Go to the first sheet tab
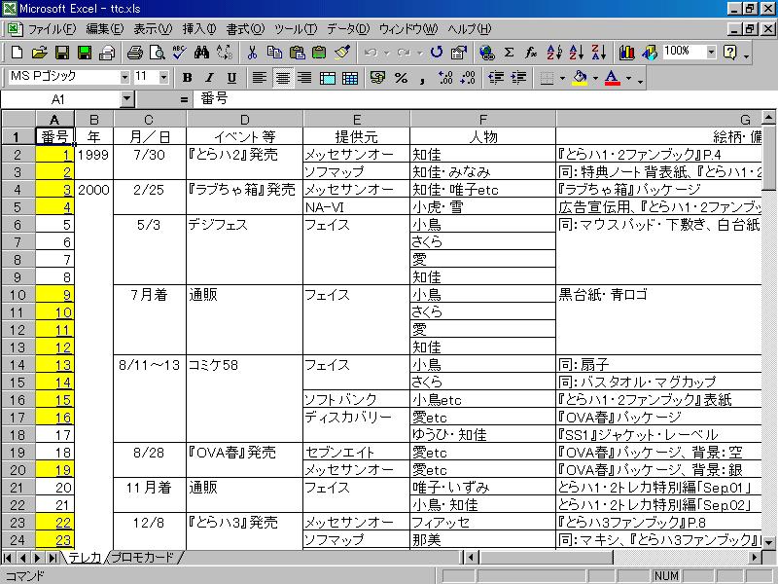This screenshot has width=778, height=584. click(x=8, y=557)
